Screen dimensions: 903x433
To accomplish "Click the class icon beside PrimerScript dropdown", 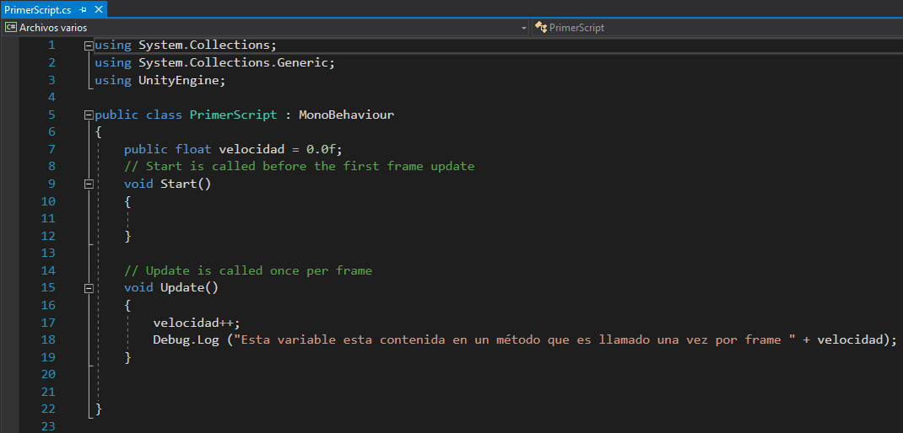I will click(541, 28).
